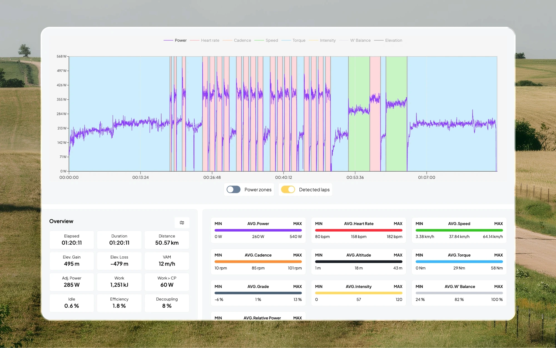The width and height of the screenshot is (556, 348).
Task: Click the Work > CP 60 W tile
Action: (167, 282)
